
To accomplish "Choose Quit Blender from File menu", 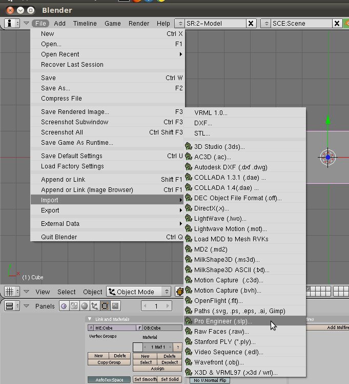I will pos(108,237).
